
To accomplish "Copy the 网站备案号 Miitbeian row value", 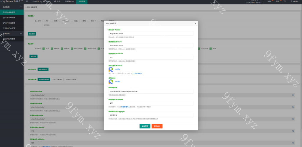I will tap(293, 143).
